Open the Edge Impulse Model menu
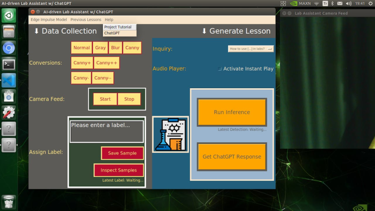Viewport: 375px width, 211px height. tap(49, 20)
